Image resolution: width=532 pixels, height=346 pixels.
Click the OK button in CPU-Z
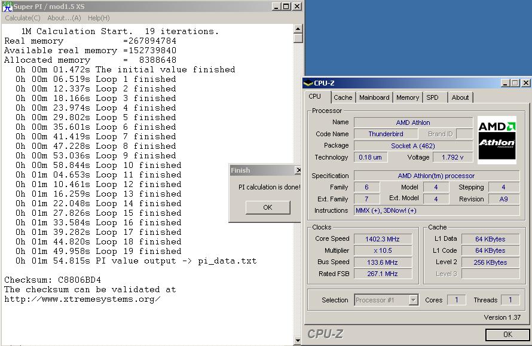(x=507, y=335)
